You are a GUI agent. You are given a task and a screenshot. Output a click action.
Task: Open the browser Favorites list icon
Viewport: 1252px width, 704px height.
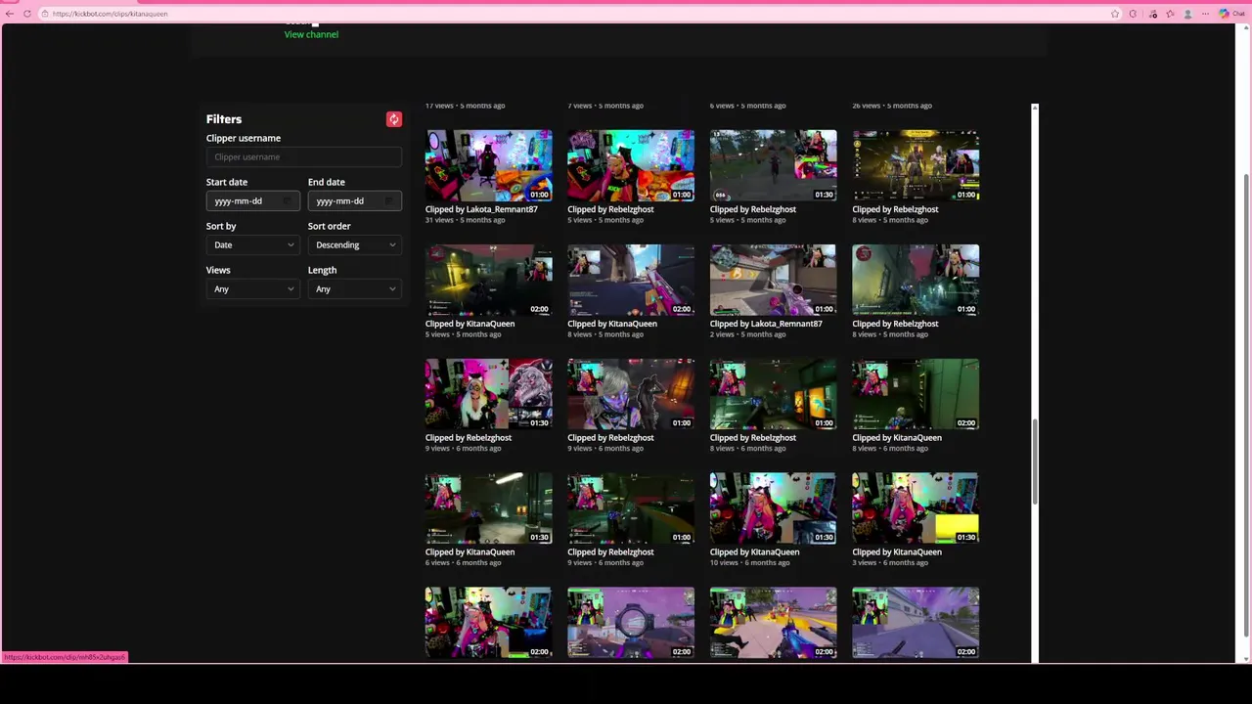1171,14
